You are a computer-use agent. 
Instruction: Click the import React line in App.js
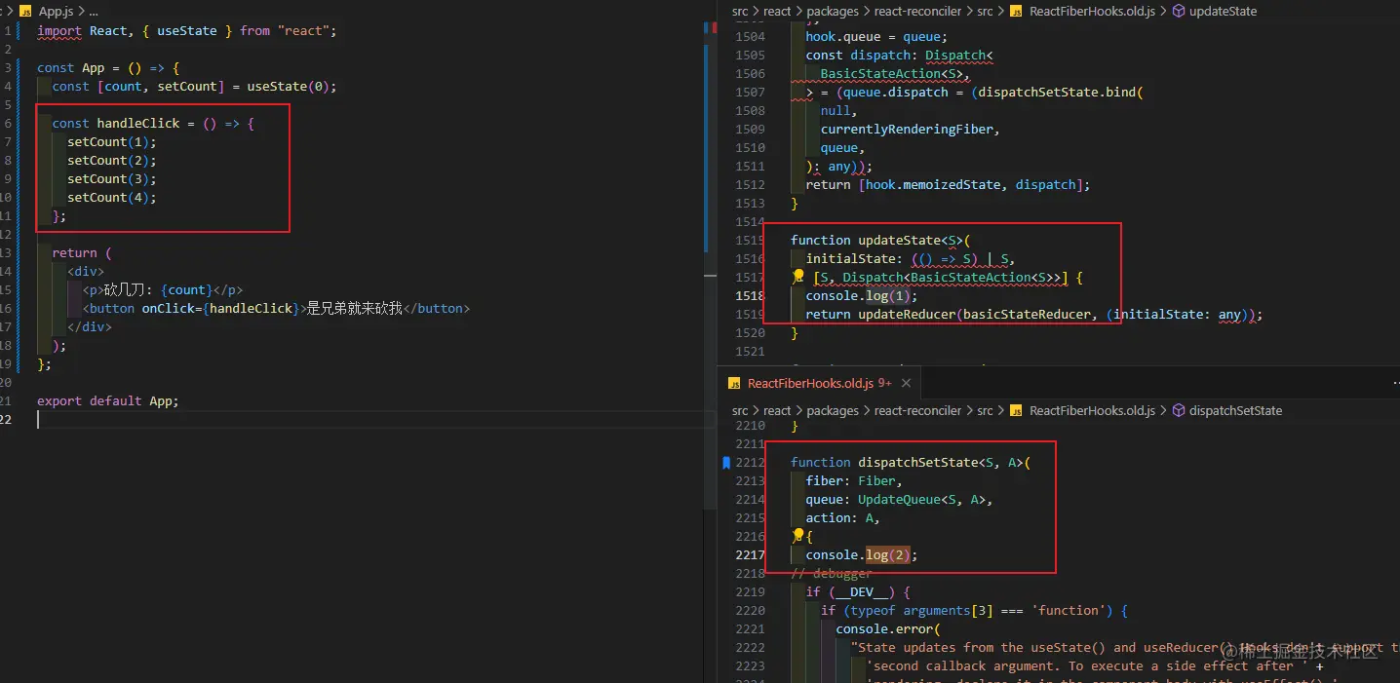click(186, 31)
